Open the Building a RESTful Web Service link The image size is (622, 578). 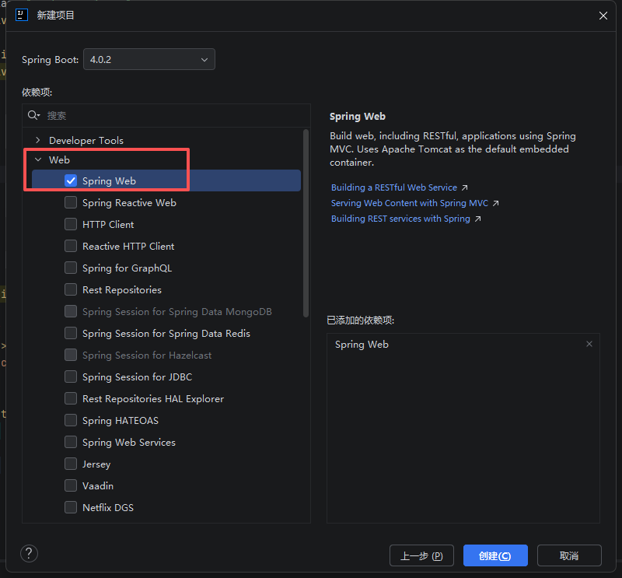[394, 187]
